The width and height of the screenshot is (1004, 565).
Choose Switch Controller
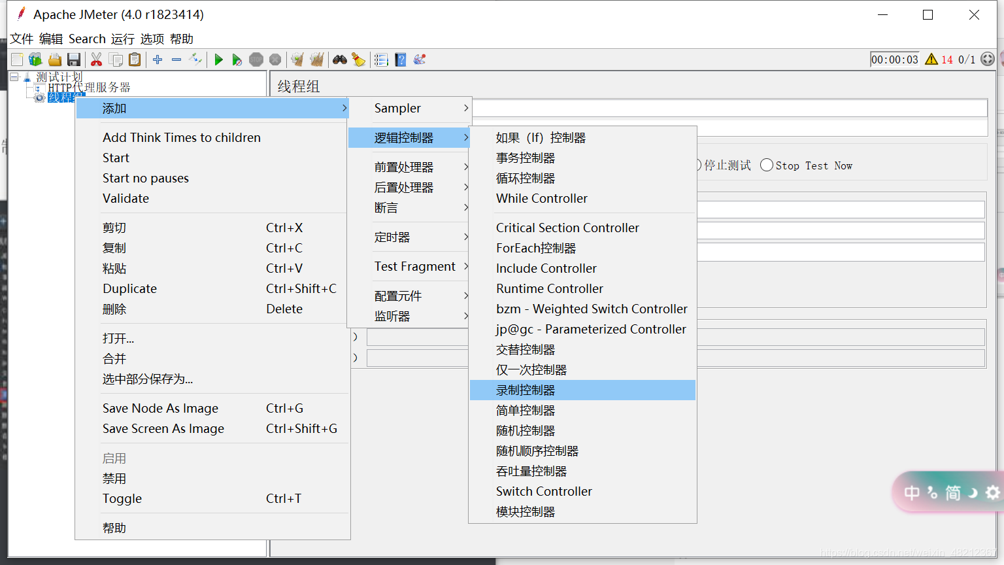click(x=582, y=491)
